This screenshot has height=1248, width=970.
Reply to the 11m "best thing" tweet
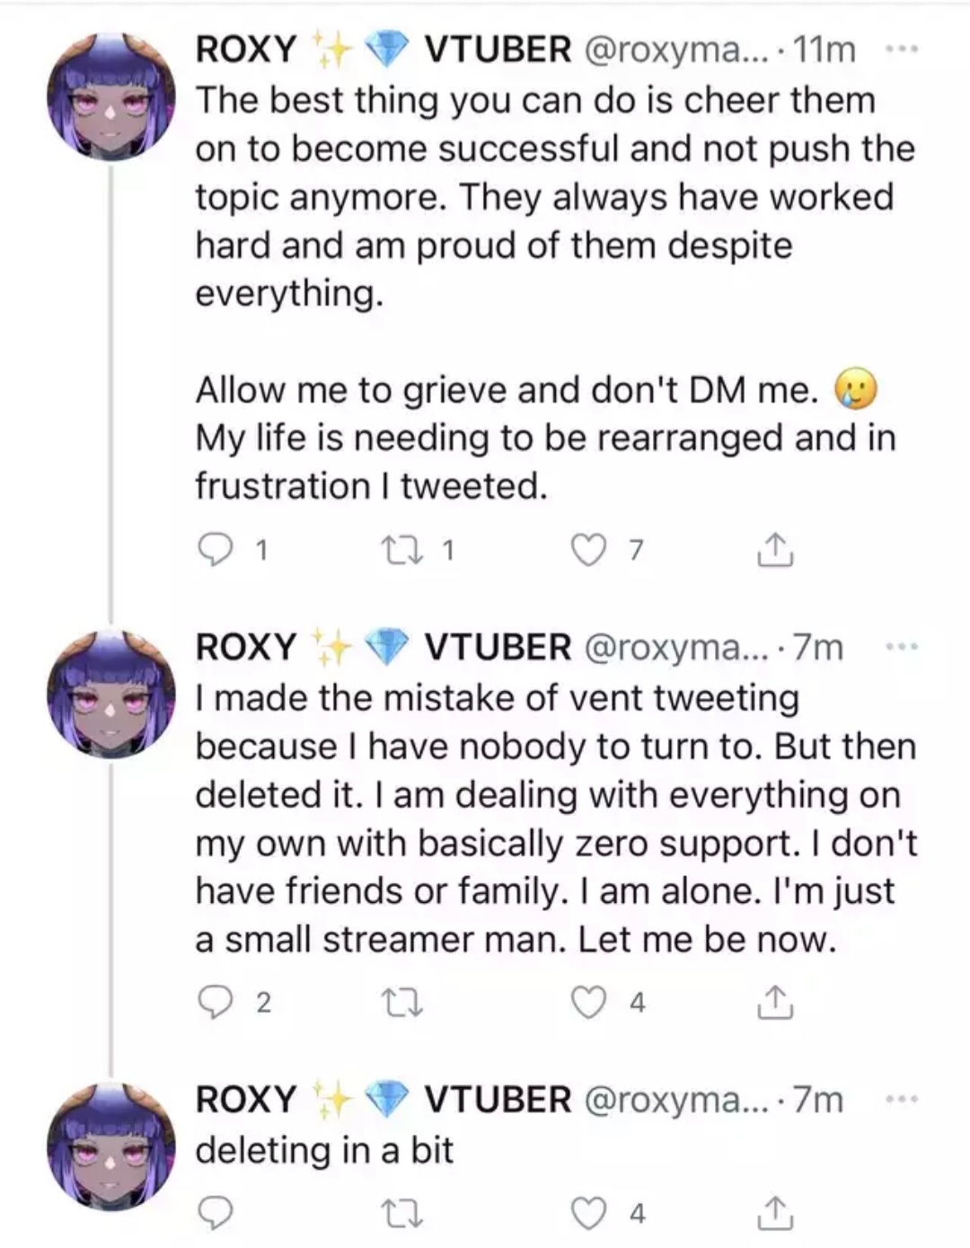click(216, 550)
